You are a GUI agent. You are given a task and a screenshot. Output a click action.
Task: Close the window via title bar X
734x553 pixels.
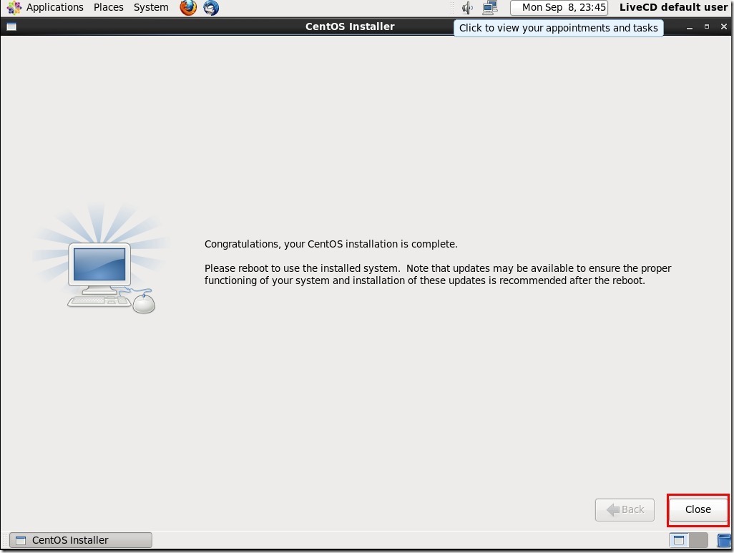coord(724,26)
